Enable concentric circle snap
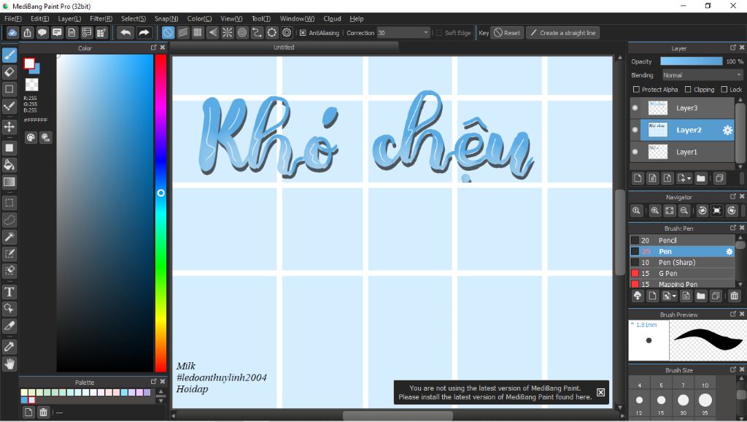The height and width of the screenshot is (422, 747). click(242, 32)
